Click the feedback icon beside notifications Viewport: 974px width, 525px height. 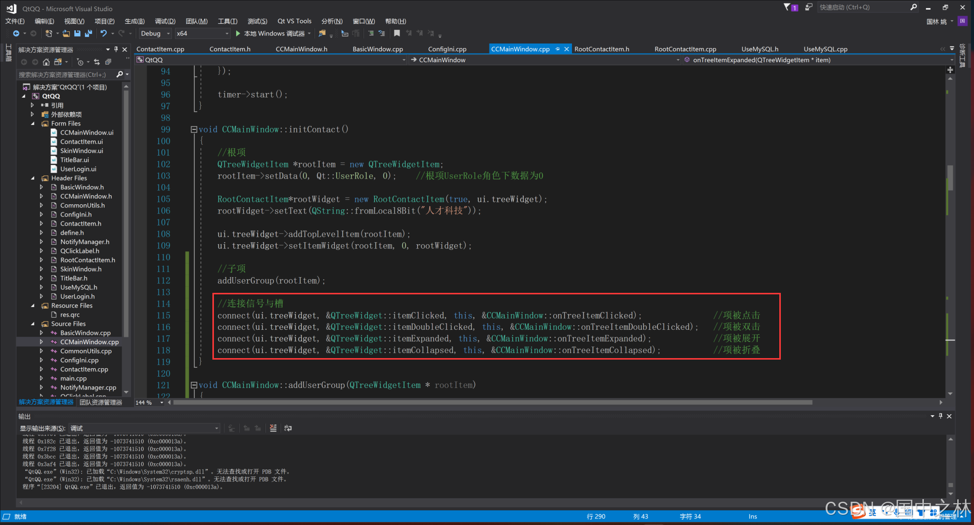809,7
